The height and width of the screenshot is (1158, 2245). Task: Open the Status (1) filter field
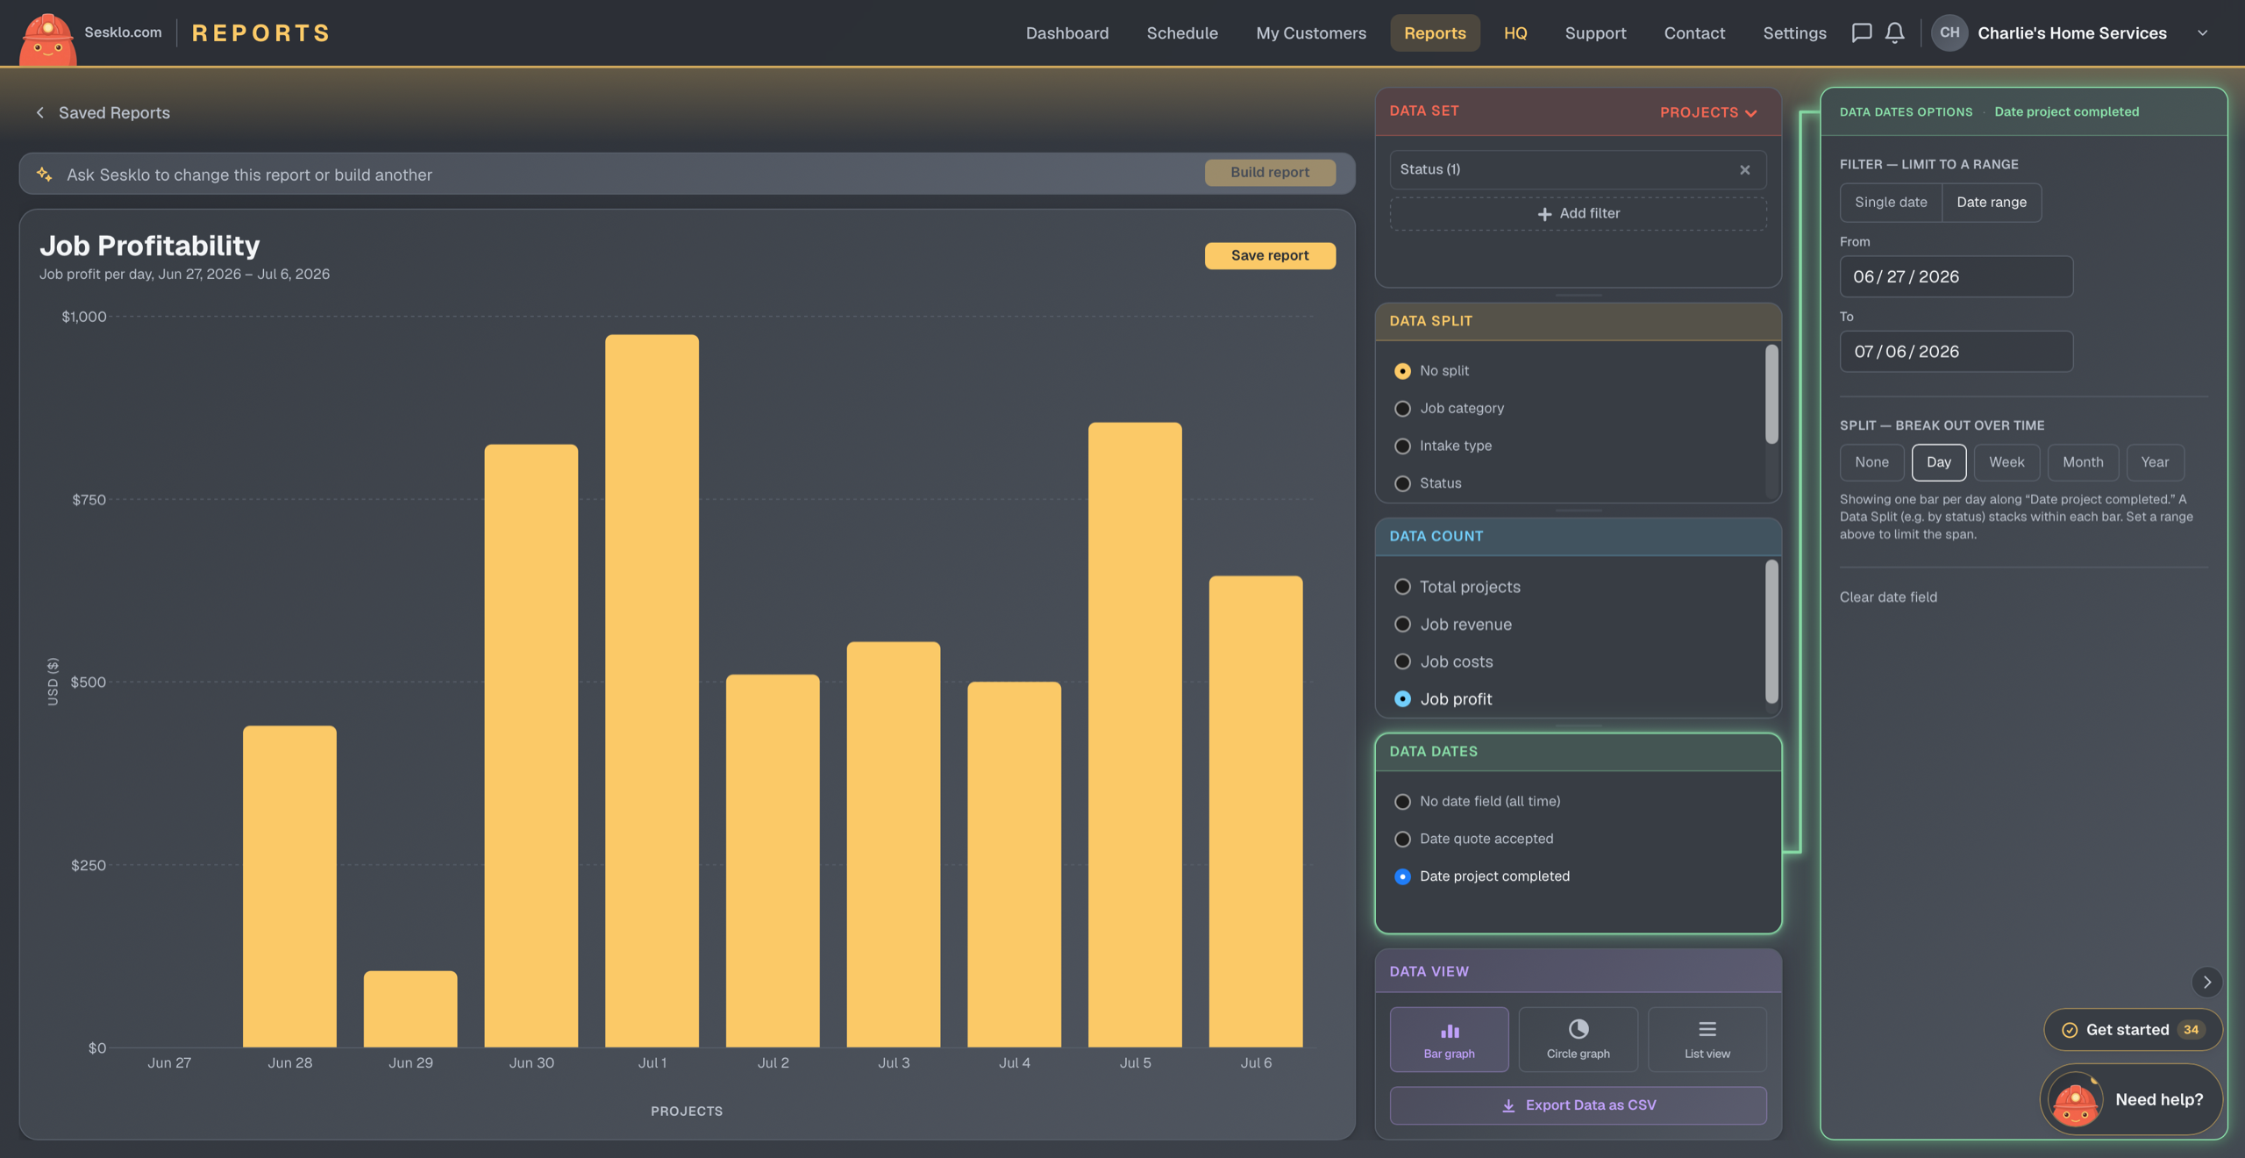tap(1578, 170)
